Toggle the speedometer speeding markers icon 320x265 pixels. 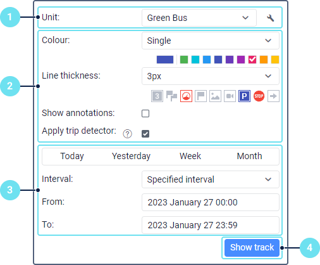point(186,96)
